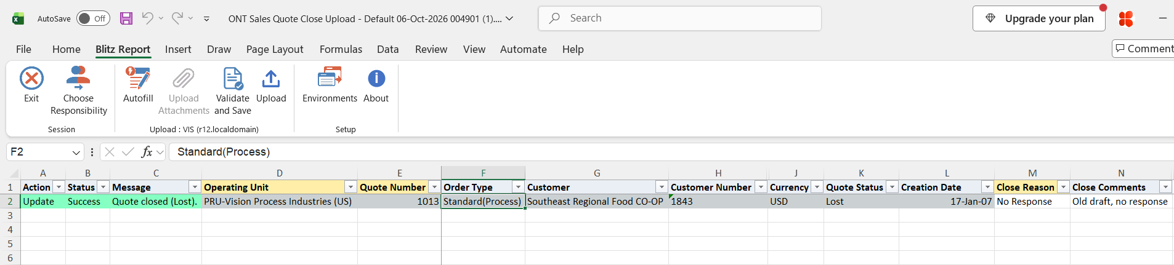The width and height of the screenshot is (1174, 265).
Task: Switch to the Review tab
Action: pos(431,49)
